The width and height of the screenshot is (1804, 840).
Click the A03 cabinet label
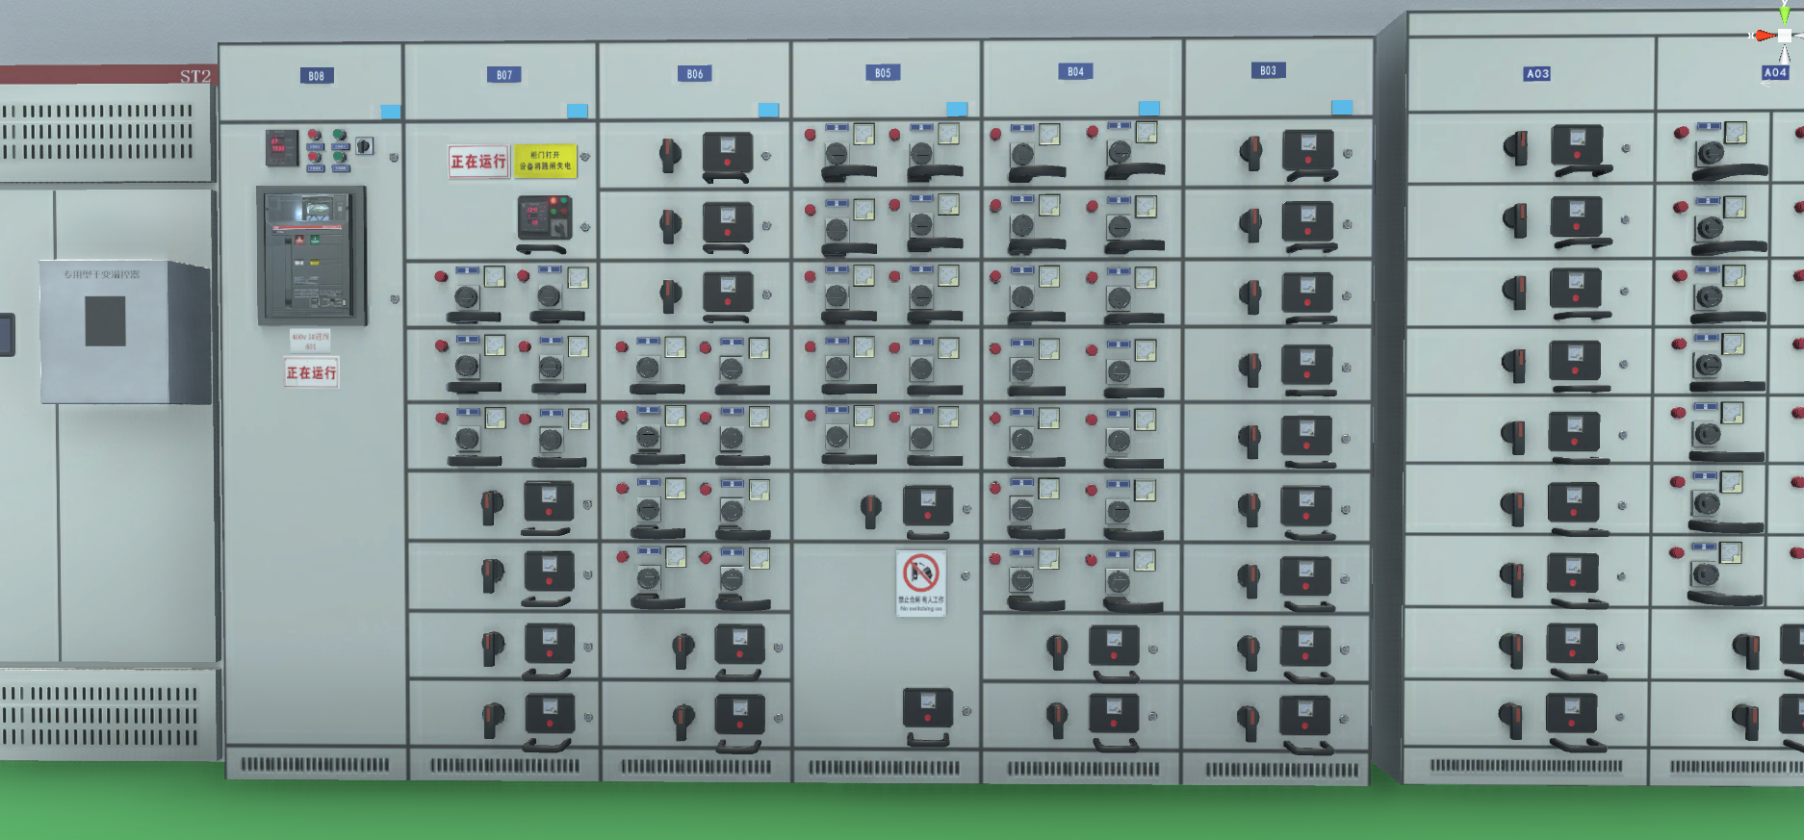coord(1537,74)
